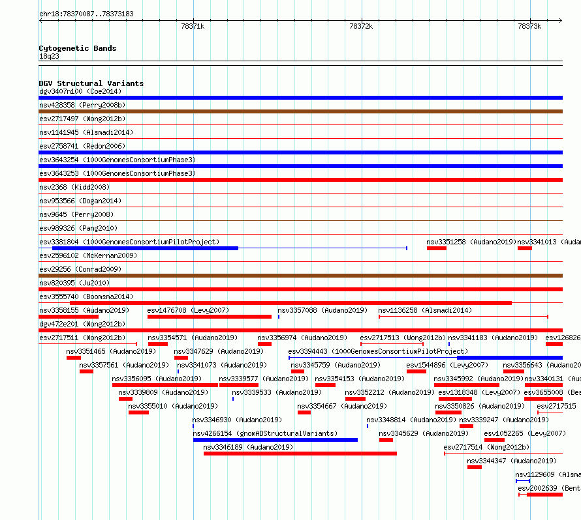Click the left arrow of the ruler
Viewport: 581px width, 520px height.
click(40, 21)
